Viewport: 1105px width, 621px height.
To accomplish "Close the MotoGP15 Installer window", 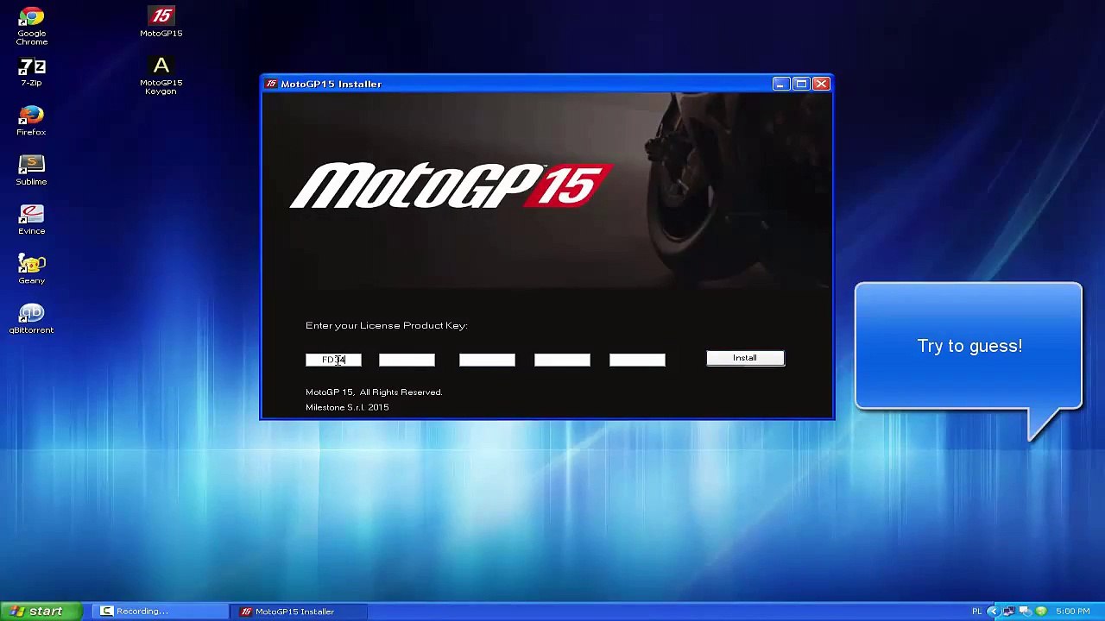I will coord(822,84).
